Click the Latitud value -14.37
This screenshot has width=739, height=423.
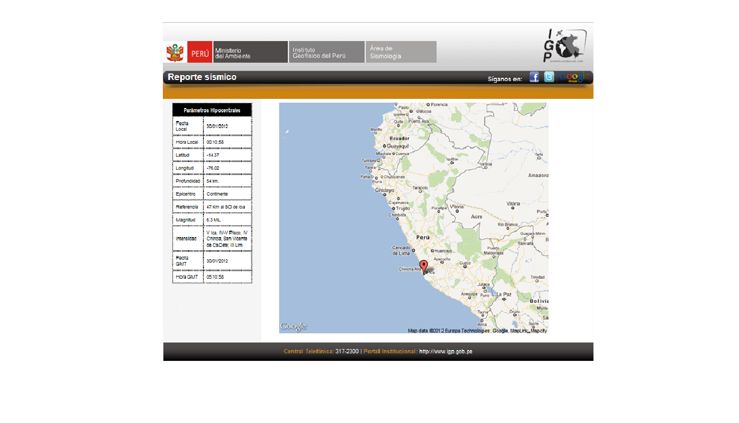point(213,155)
